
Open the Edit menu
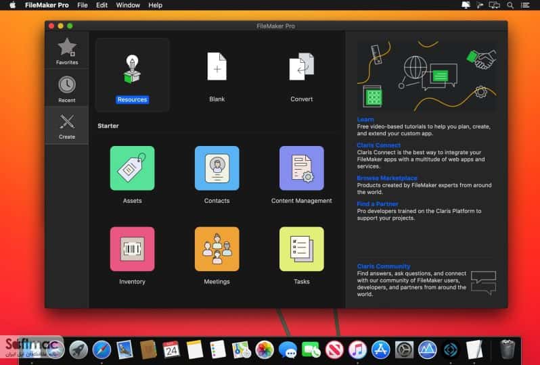pos(102,5)
